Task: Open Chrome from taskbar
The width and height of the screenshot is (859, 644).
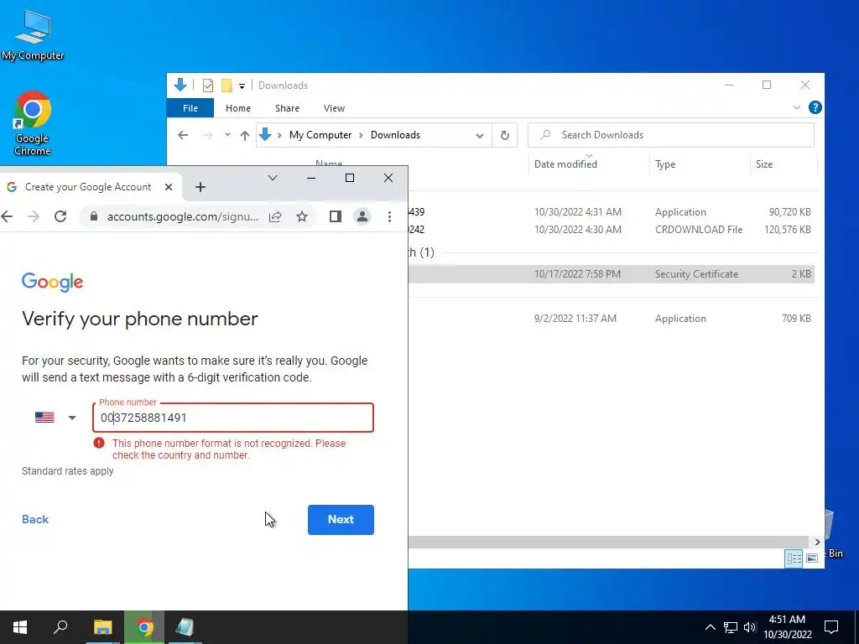Action: [144, 627]
